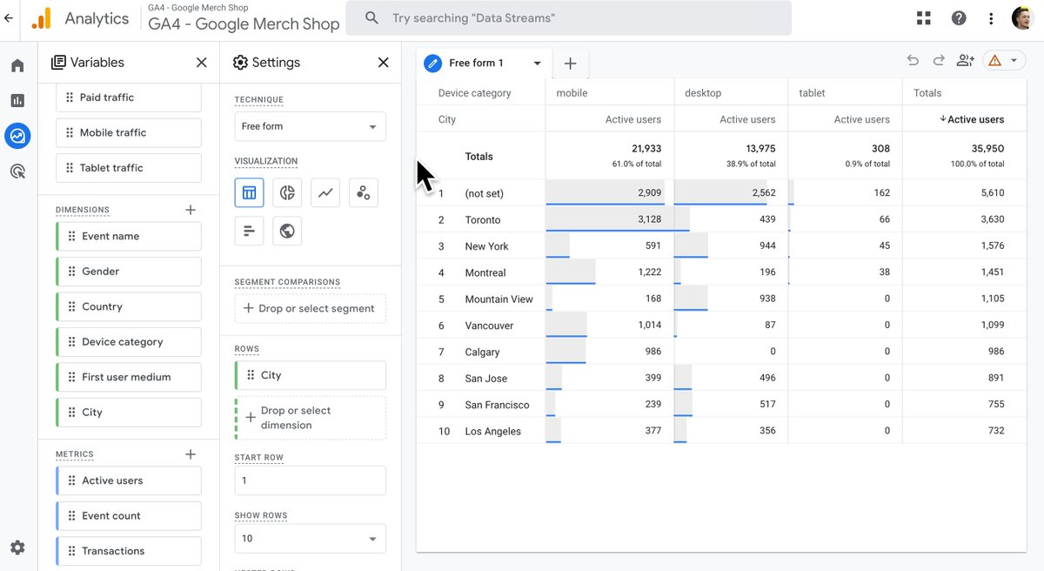Click the tablet column header
This screenshot has height=571, width=1044.
click(812, 93)
